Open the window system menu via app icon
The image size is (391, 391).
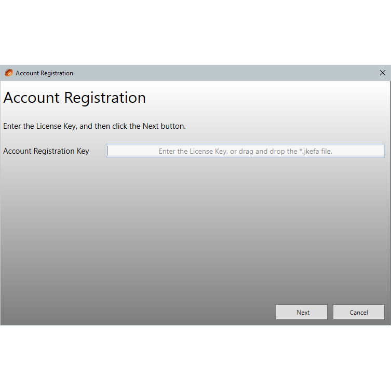[x=8, y=73]
